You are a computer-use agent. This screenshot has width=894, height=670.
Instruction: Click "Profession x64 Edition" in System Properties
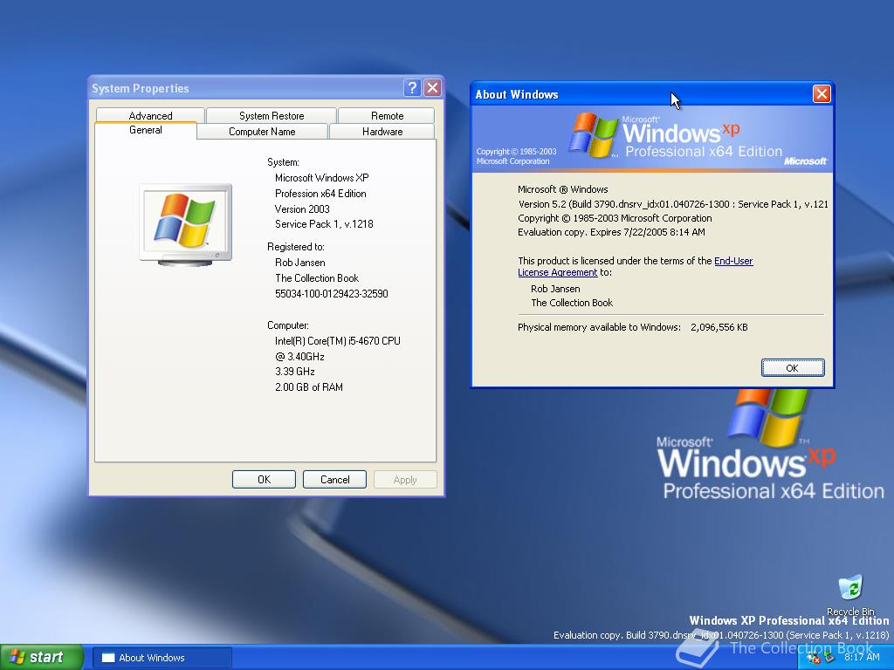[x=320, y=194]
